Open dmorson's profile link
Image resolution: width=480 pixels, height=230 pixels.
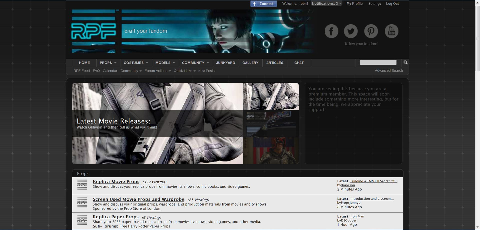(x=348, y=185)
